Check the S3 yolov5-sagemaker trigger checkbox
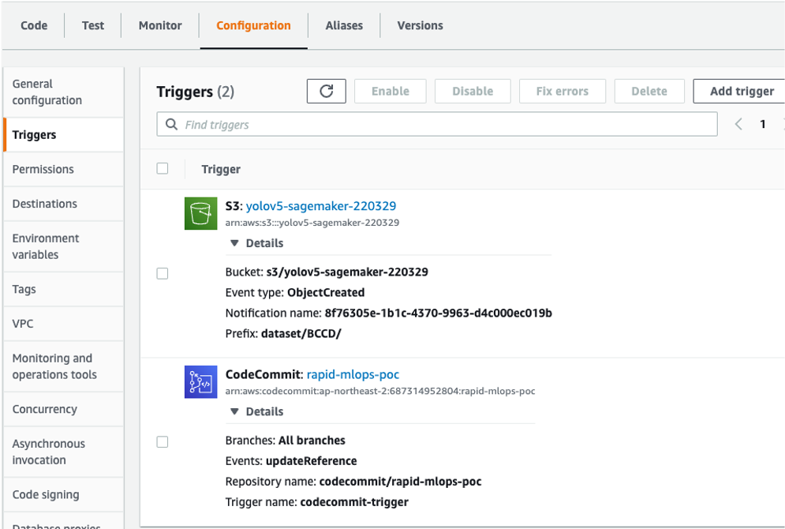 tap(163, 273)
